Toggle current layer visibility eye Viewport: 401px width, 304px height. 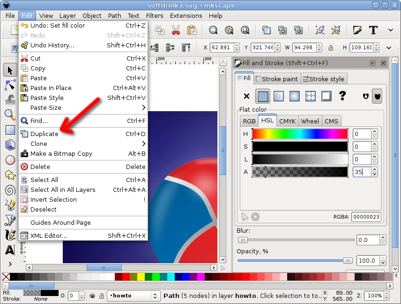pos(92,296)
